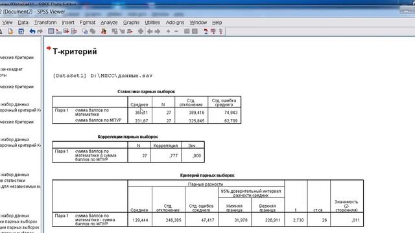Click the grey overlapping circles toolbar icon
415x233 pixels.
(x=93, y=32)
